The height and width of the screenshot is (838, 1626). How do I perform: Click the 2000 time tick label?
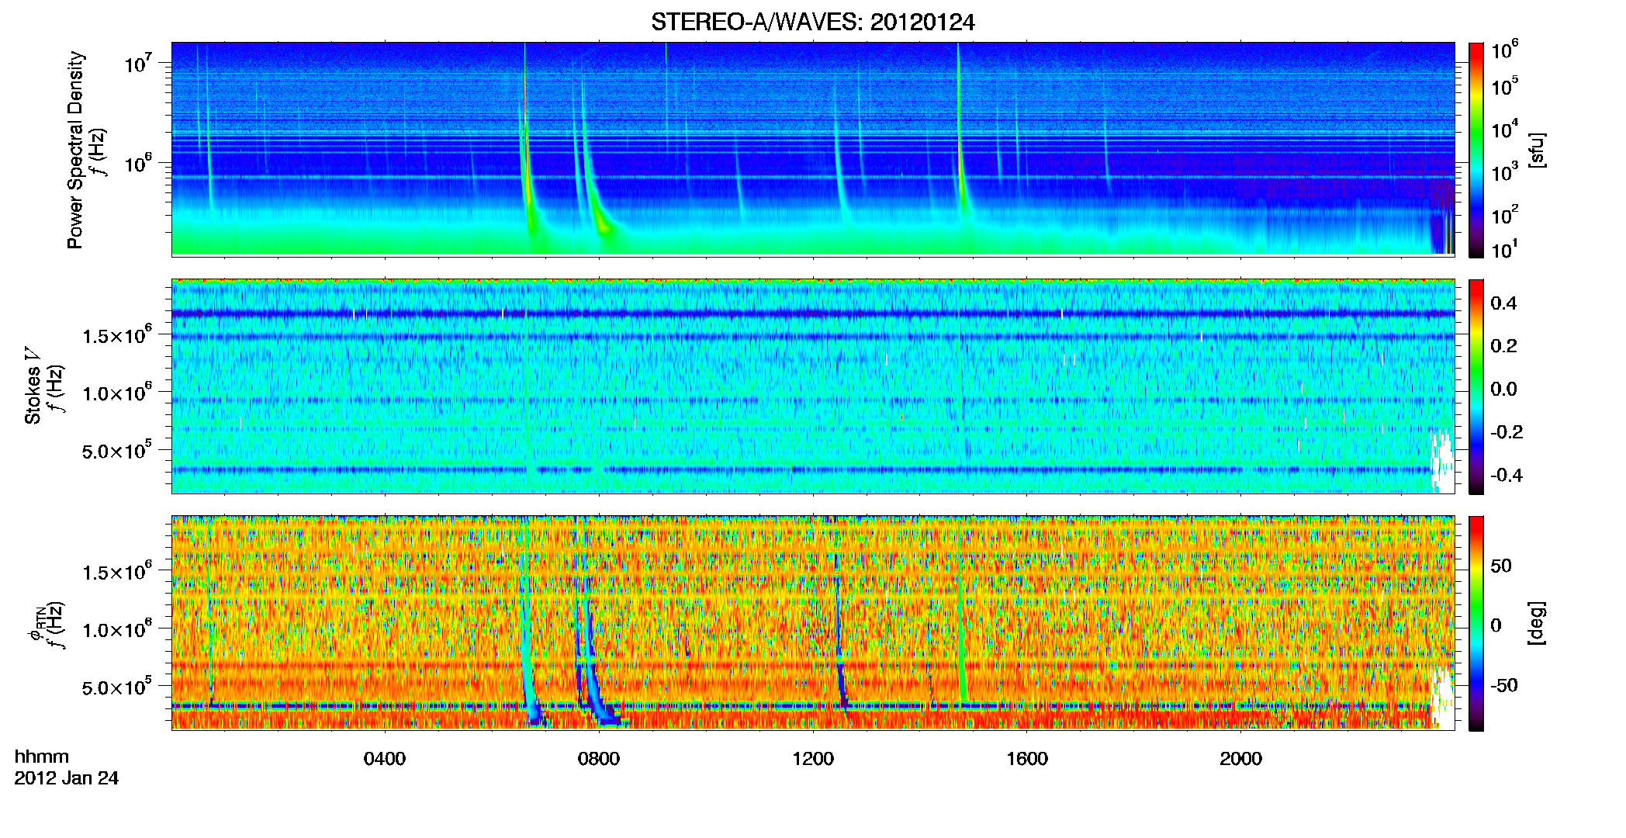tap(1240, 758)
